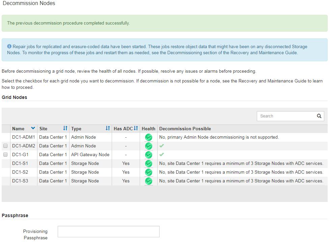Screen dimensions: 330x242
Task: Click the search magnifier icon
Action: 319,116
